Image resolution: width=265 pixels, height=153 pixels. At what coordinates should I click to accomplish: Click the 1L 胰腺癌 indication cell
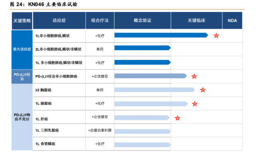click(x=59, y=104)
